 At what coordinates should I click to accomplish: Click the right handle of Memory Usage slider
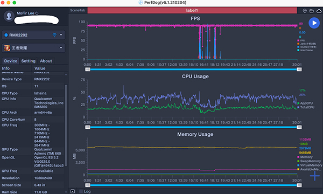point(299,185)
